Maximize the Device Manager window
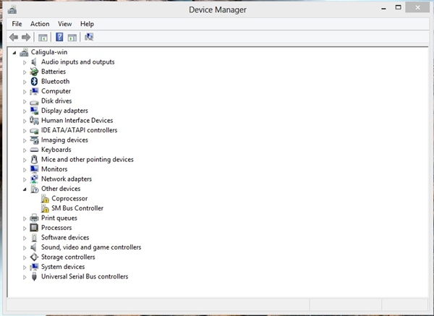The image size is (434, 316). [x=398, y=7]
